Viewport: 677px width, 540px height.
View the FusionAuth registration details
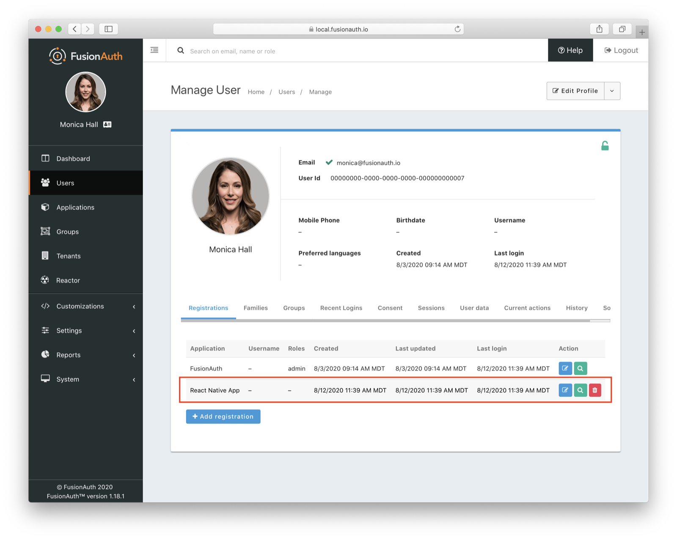tap(580, 368)
